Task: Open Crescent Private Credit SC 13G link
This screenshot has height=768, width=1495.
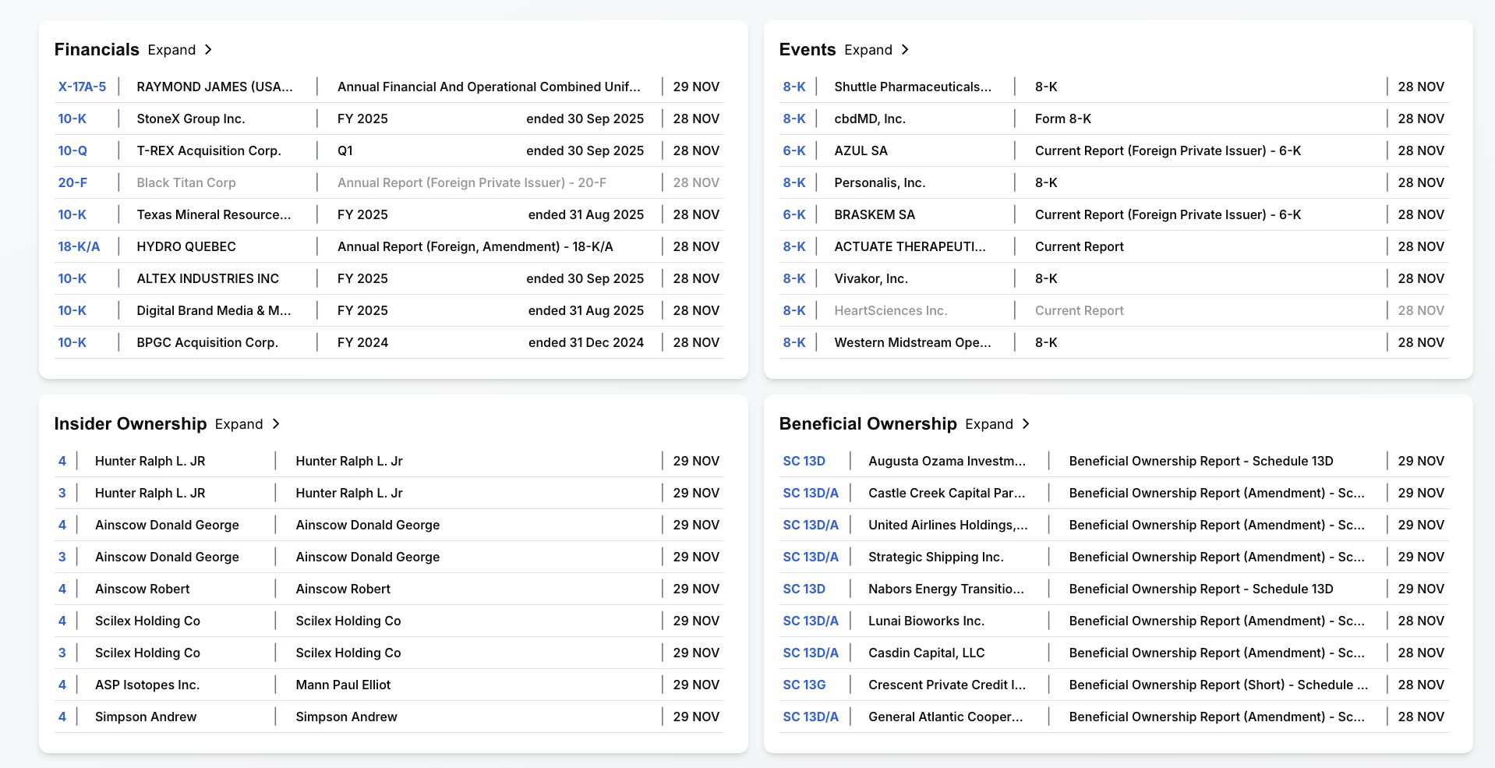Action: point(804,685)
